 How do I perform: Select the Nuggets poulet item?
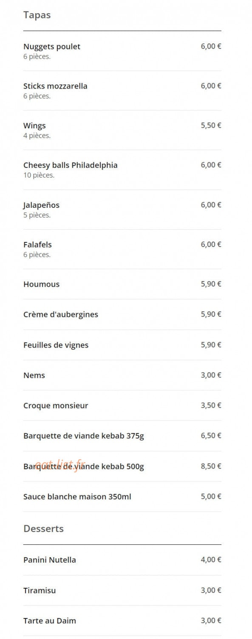tap(122, 51)
